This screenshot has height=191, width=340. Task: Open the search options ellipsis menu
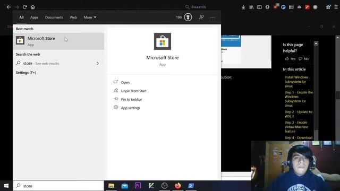click(212, 17)
